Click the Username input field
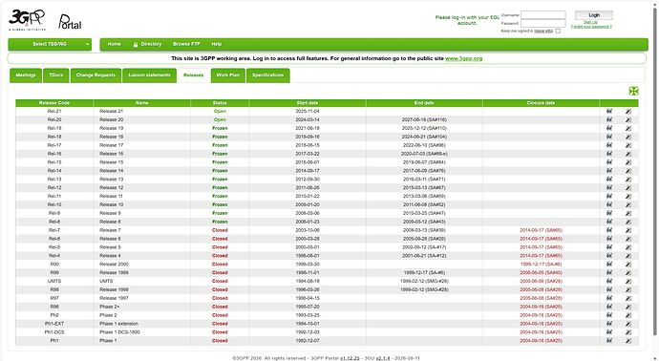Screen dimensions: 659x361 543,15
